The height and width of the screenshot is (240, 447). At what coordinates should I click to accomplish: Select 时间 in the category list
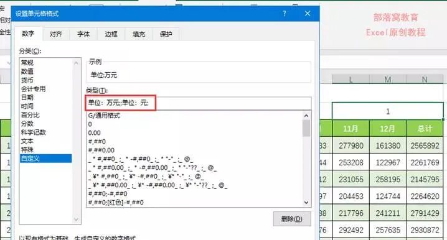(x=45, y=106)
